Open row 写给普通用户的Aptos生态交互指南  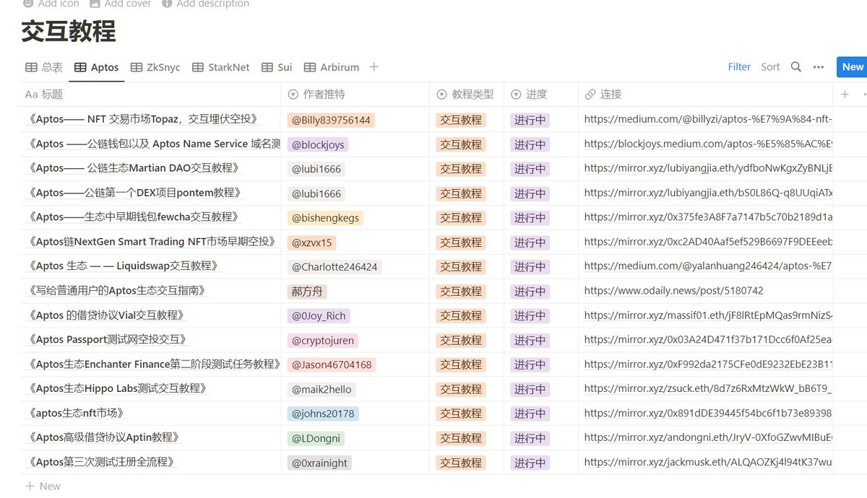click(x=118, y=290)
